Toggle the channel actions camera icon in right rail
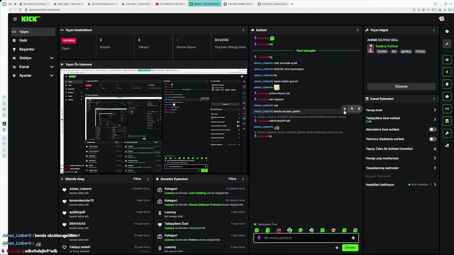 pyautogui.click(x=447, y=121)
